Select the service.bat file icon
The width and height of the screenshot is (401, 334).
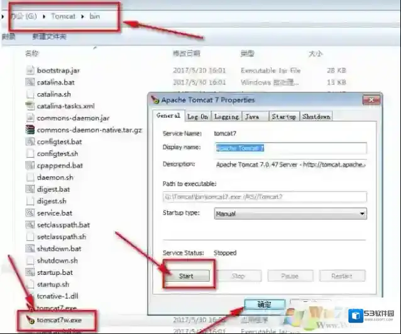pos(30,213)
